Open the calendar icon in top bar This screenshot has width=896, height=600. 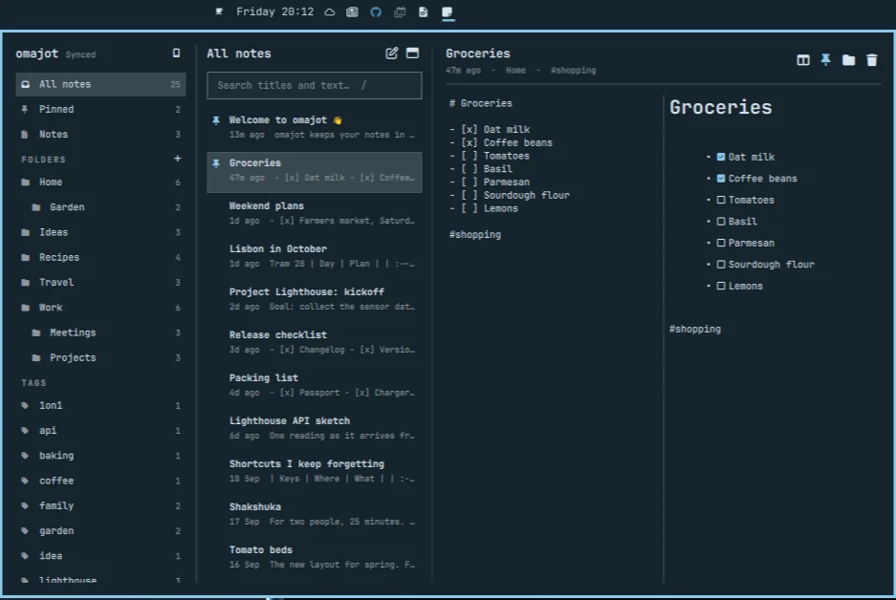400,12
